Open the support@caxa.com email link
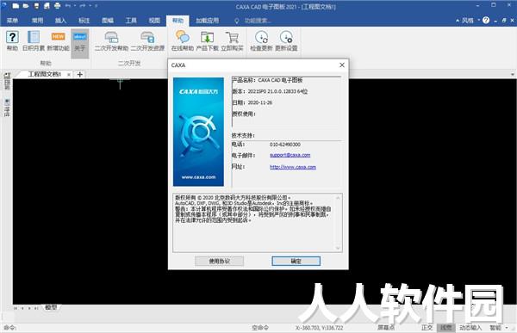Viewport: 517px width, 333px height. pyautogui.click(x=290, y=155)
